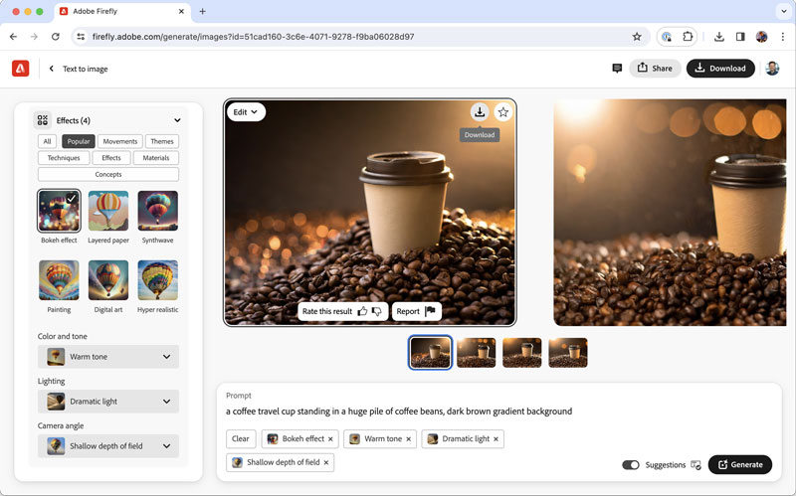Open the feedback comment icon in header
The image size is (796, 496).
click(617, 68)
